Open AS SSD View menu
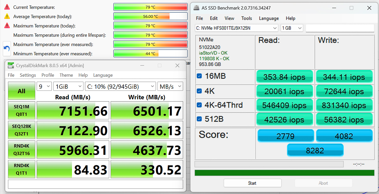379x194 pixels. coord(229,18)
